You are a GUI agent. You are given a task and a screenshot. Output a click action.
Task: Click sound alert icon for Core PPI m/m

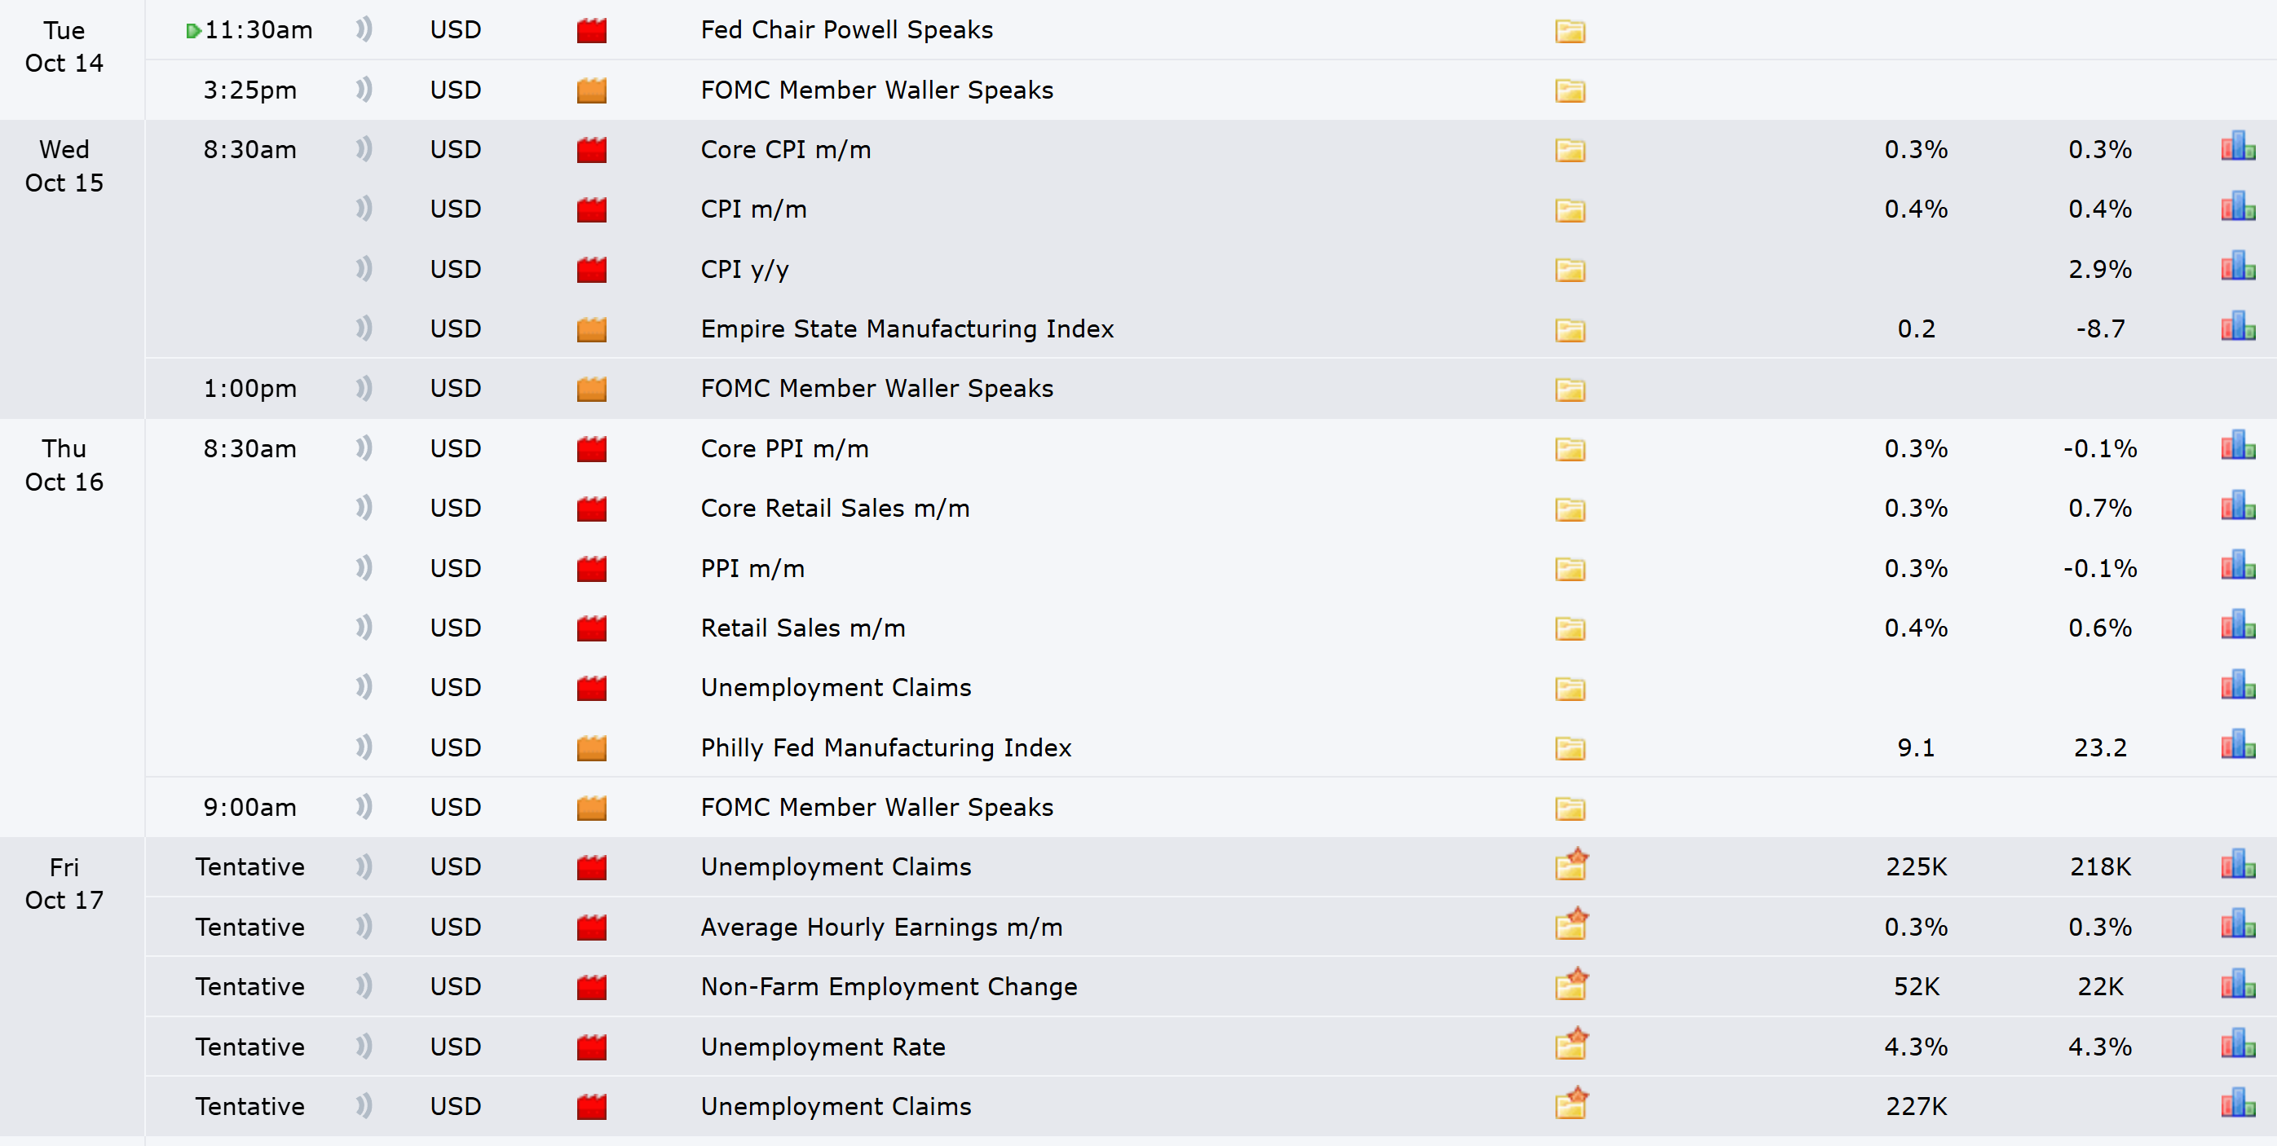pyautogui.click(x=364, y=448)
